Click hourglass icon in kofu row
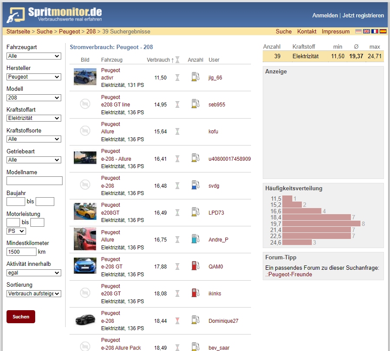390x351 pixels. coord(177,131)
